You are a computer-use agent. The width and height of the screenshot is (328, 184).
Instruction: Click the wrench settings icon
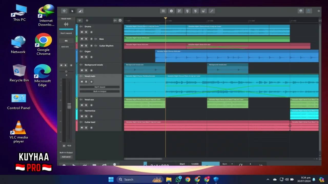click(x=211, y=11)
